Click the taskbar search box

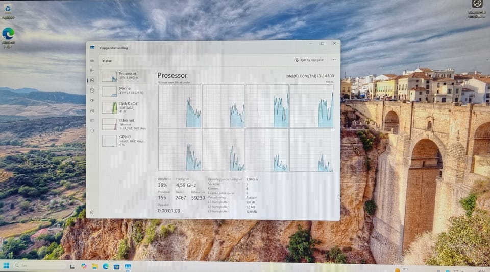click(x=39, y=266)
